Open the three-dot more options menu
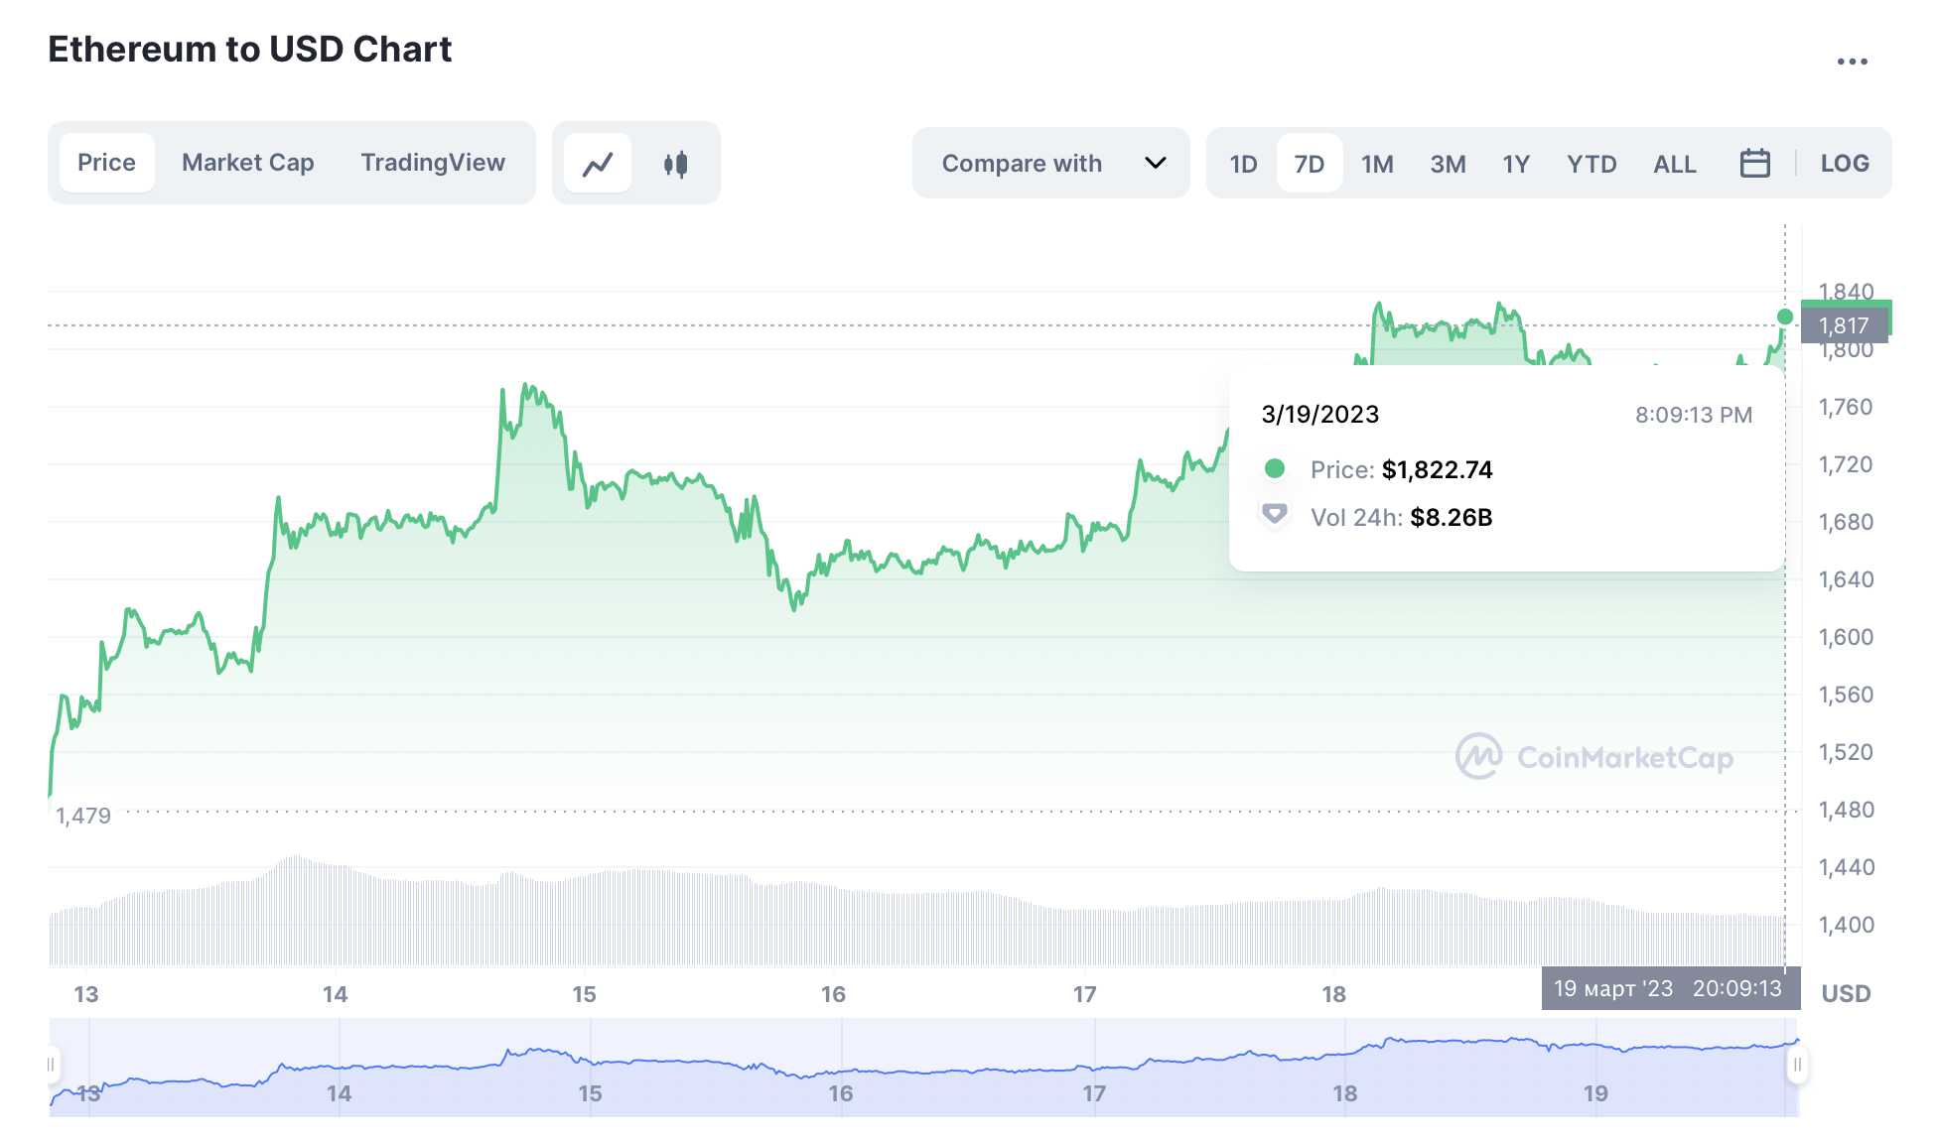This screenshot has height=1141, width=1938. pos(1852,62)
